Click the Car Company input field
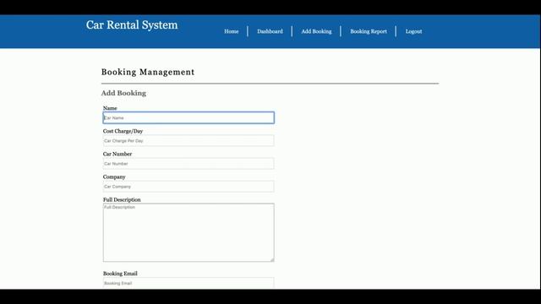Screen dimensions: 541x304 tap(189, 187)
